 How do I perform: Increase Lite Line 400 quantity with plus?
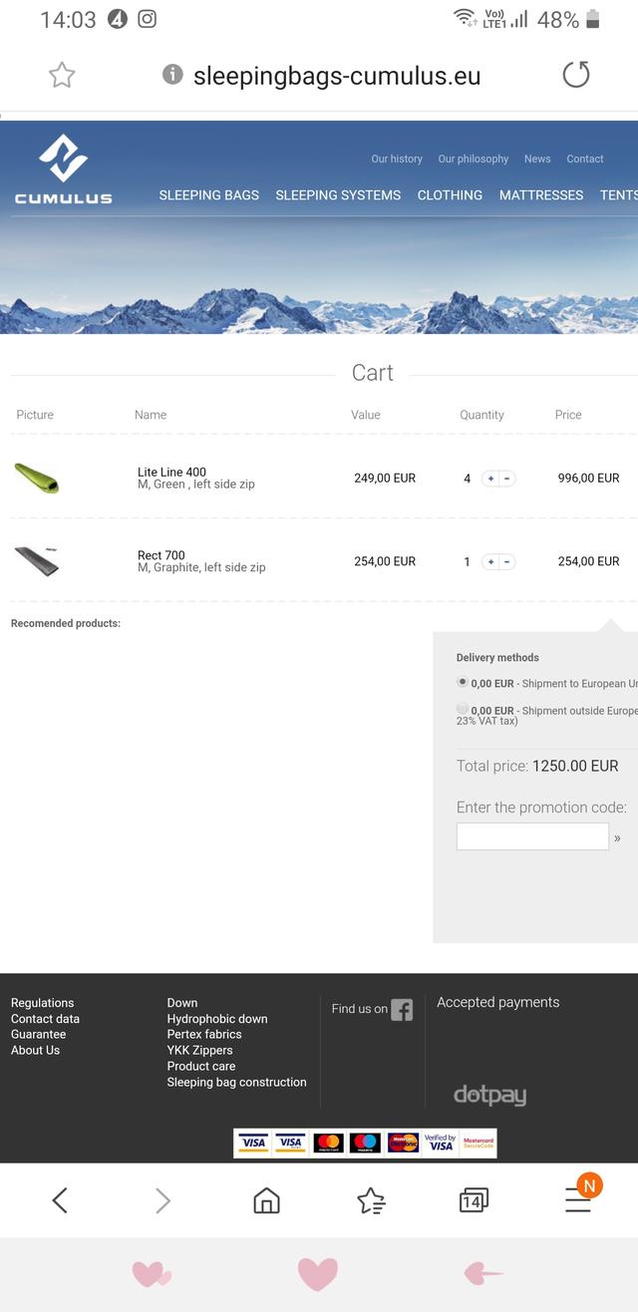click(x=490, y=479)
